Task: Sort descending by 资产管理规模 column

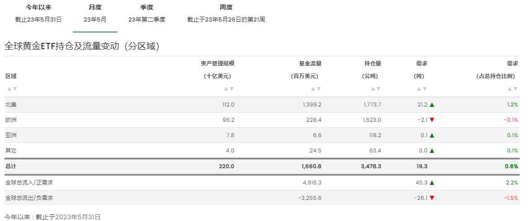Action: (232, 89)
